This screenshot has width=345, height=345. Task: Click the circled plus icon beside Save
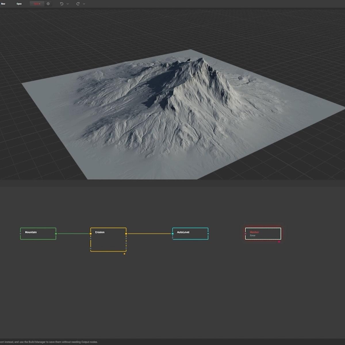[48, 4]
